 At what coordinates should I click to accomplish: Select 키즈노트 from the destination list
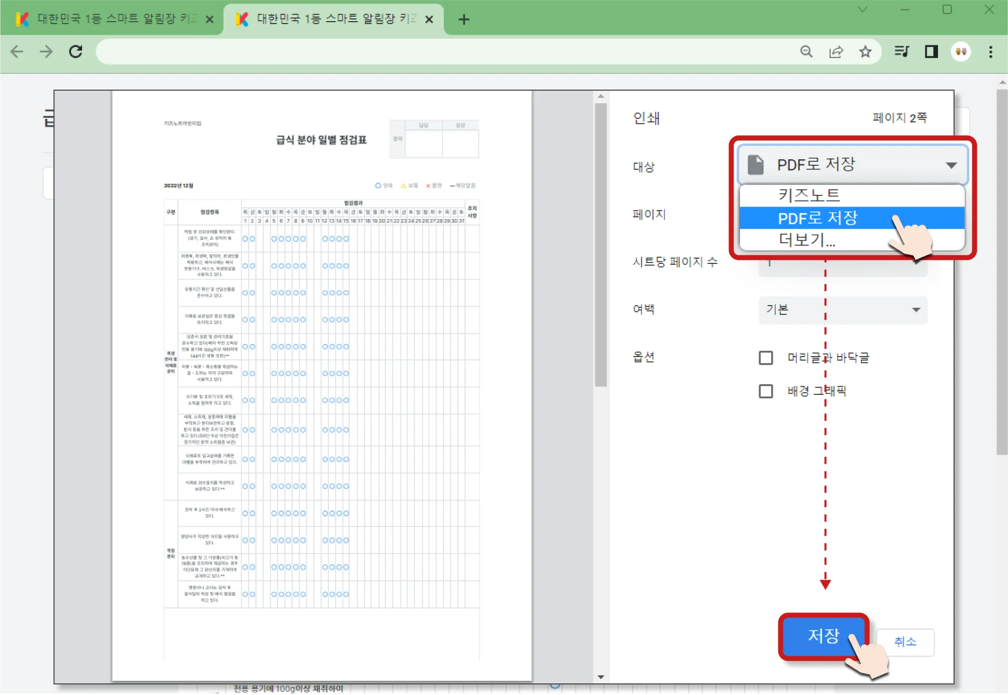click(809, 195)
